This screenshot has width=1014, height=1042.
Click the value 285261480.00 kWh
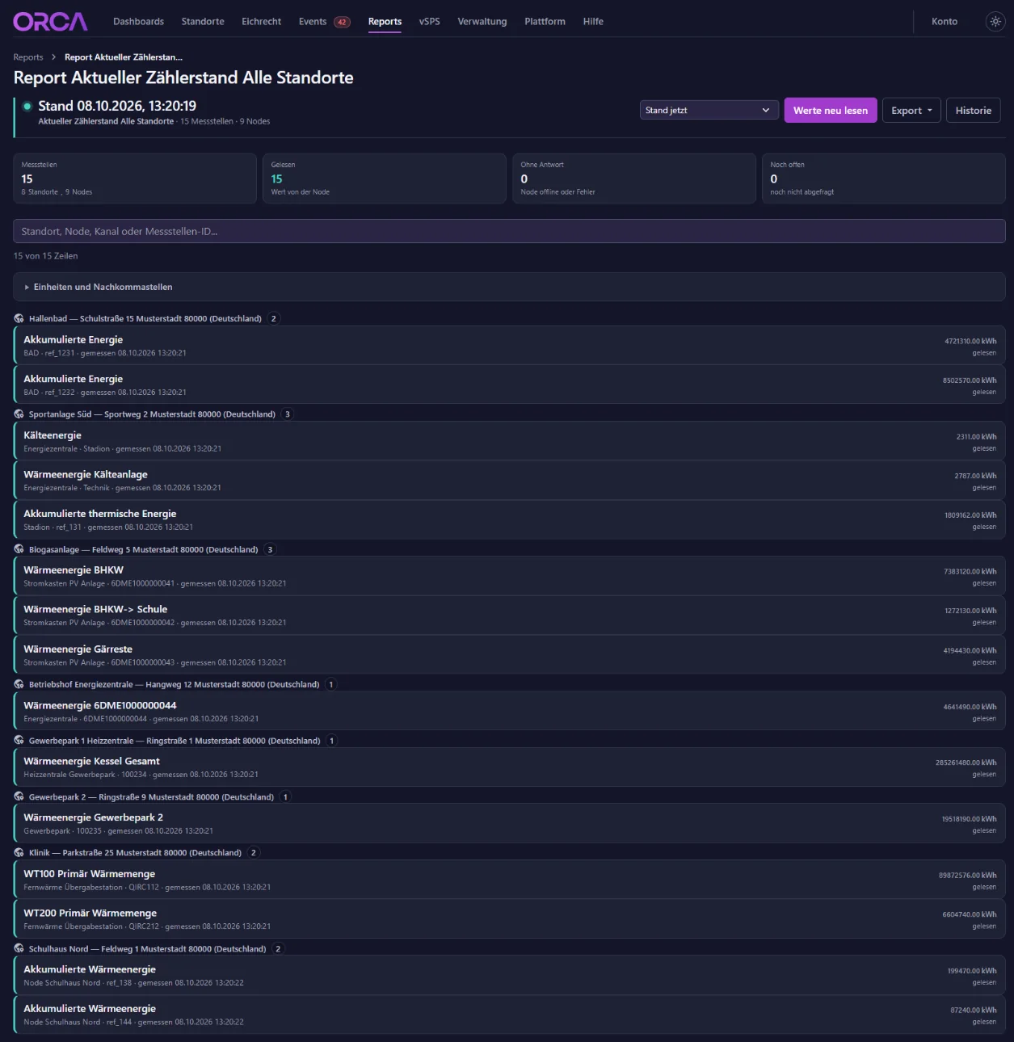click(966, 763)
